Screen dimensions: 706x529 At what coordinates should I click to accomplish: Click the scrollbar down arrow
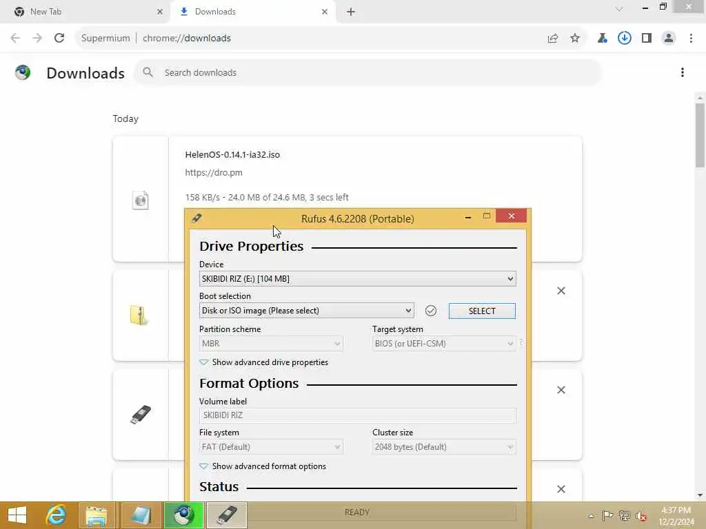tap(700, 495)
